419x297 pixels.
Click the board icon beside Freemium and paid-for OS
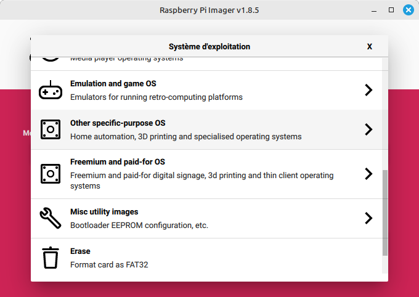(x=51, y=174)
